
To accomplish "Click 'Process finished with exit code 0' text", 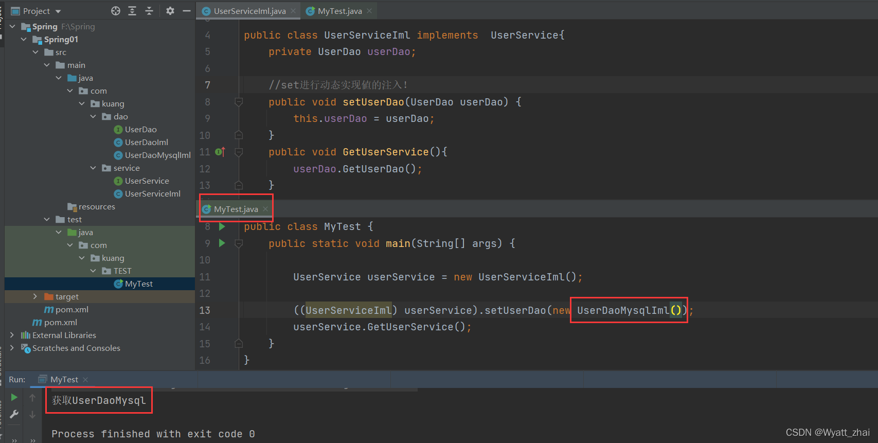I will (x=153, y=434).
